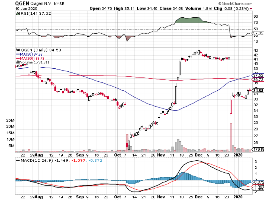Click the blue line marker before MA(50)
Screen dimensions: 264x200
(18, 54)
